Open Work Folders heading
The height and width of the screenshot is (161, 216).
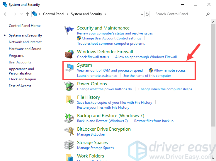click(x=91, y=156)
